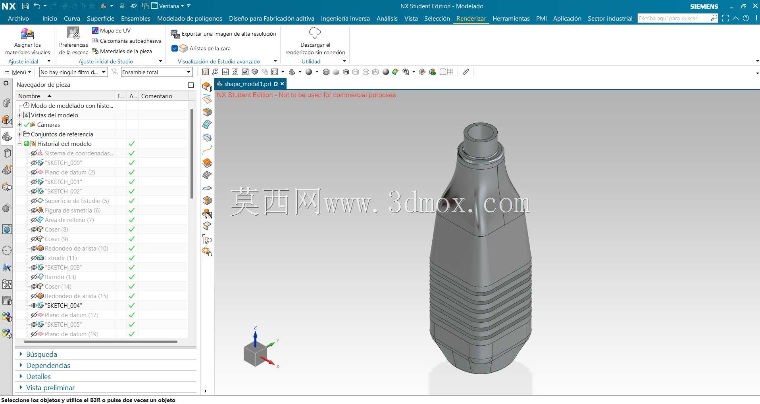This screenshot has height=404, width=760.
Task: Activate the rotate view icon
Action: click(x=235, y=72)
